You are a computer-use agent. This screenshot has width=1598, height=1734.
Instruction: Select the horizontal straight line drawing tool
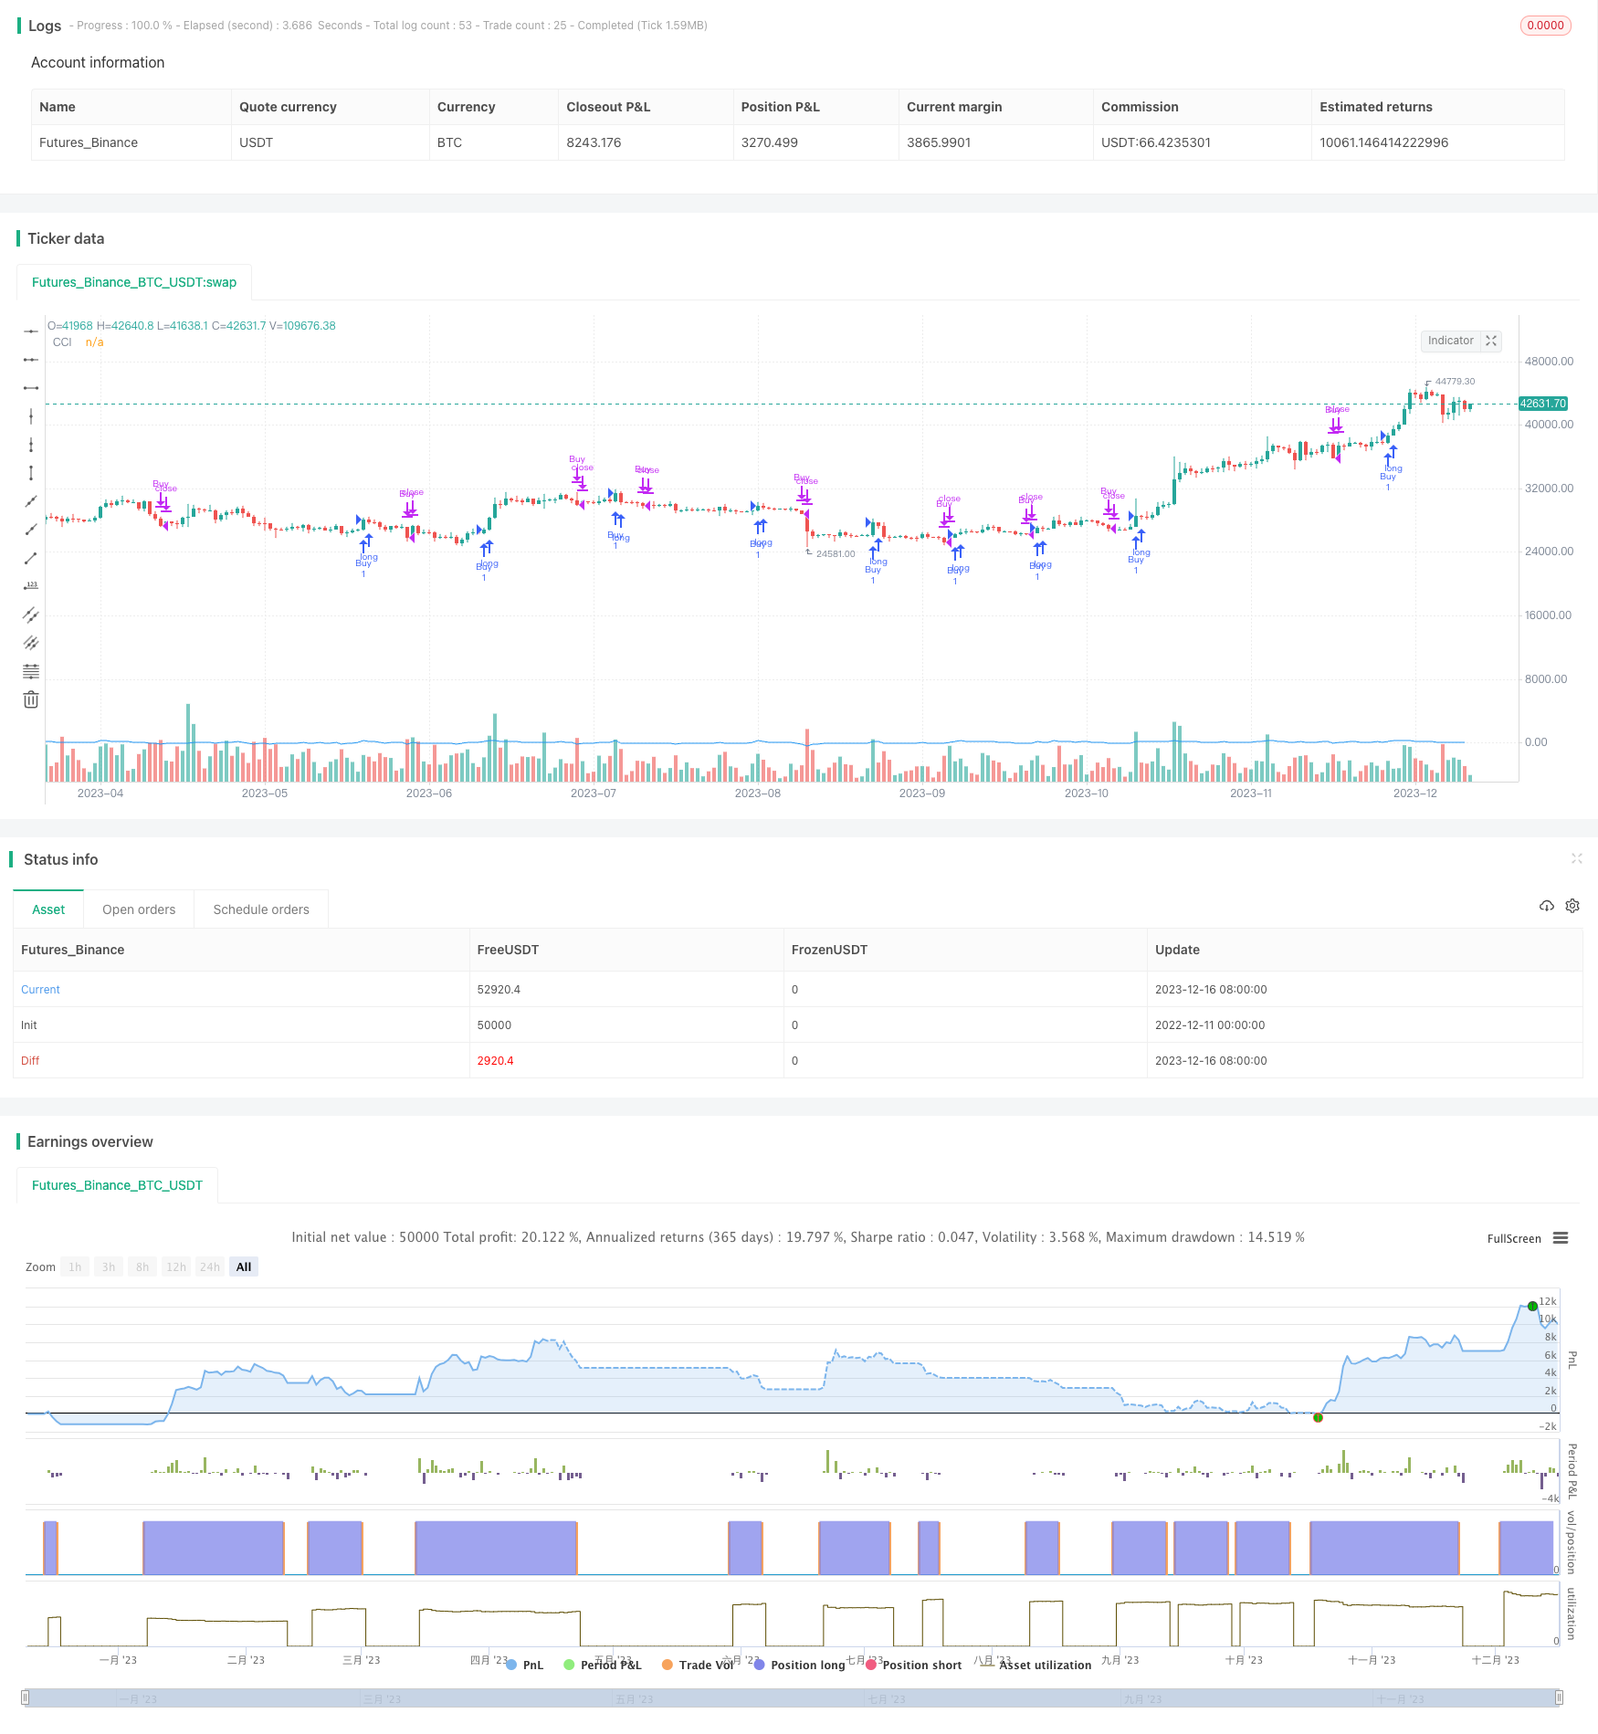point(31,331)
